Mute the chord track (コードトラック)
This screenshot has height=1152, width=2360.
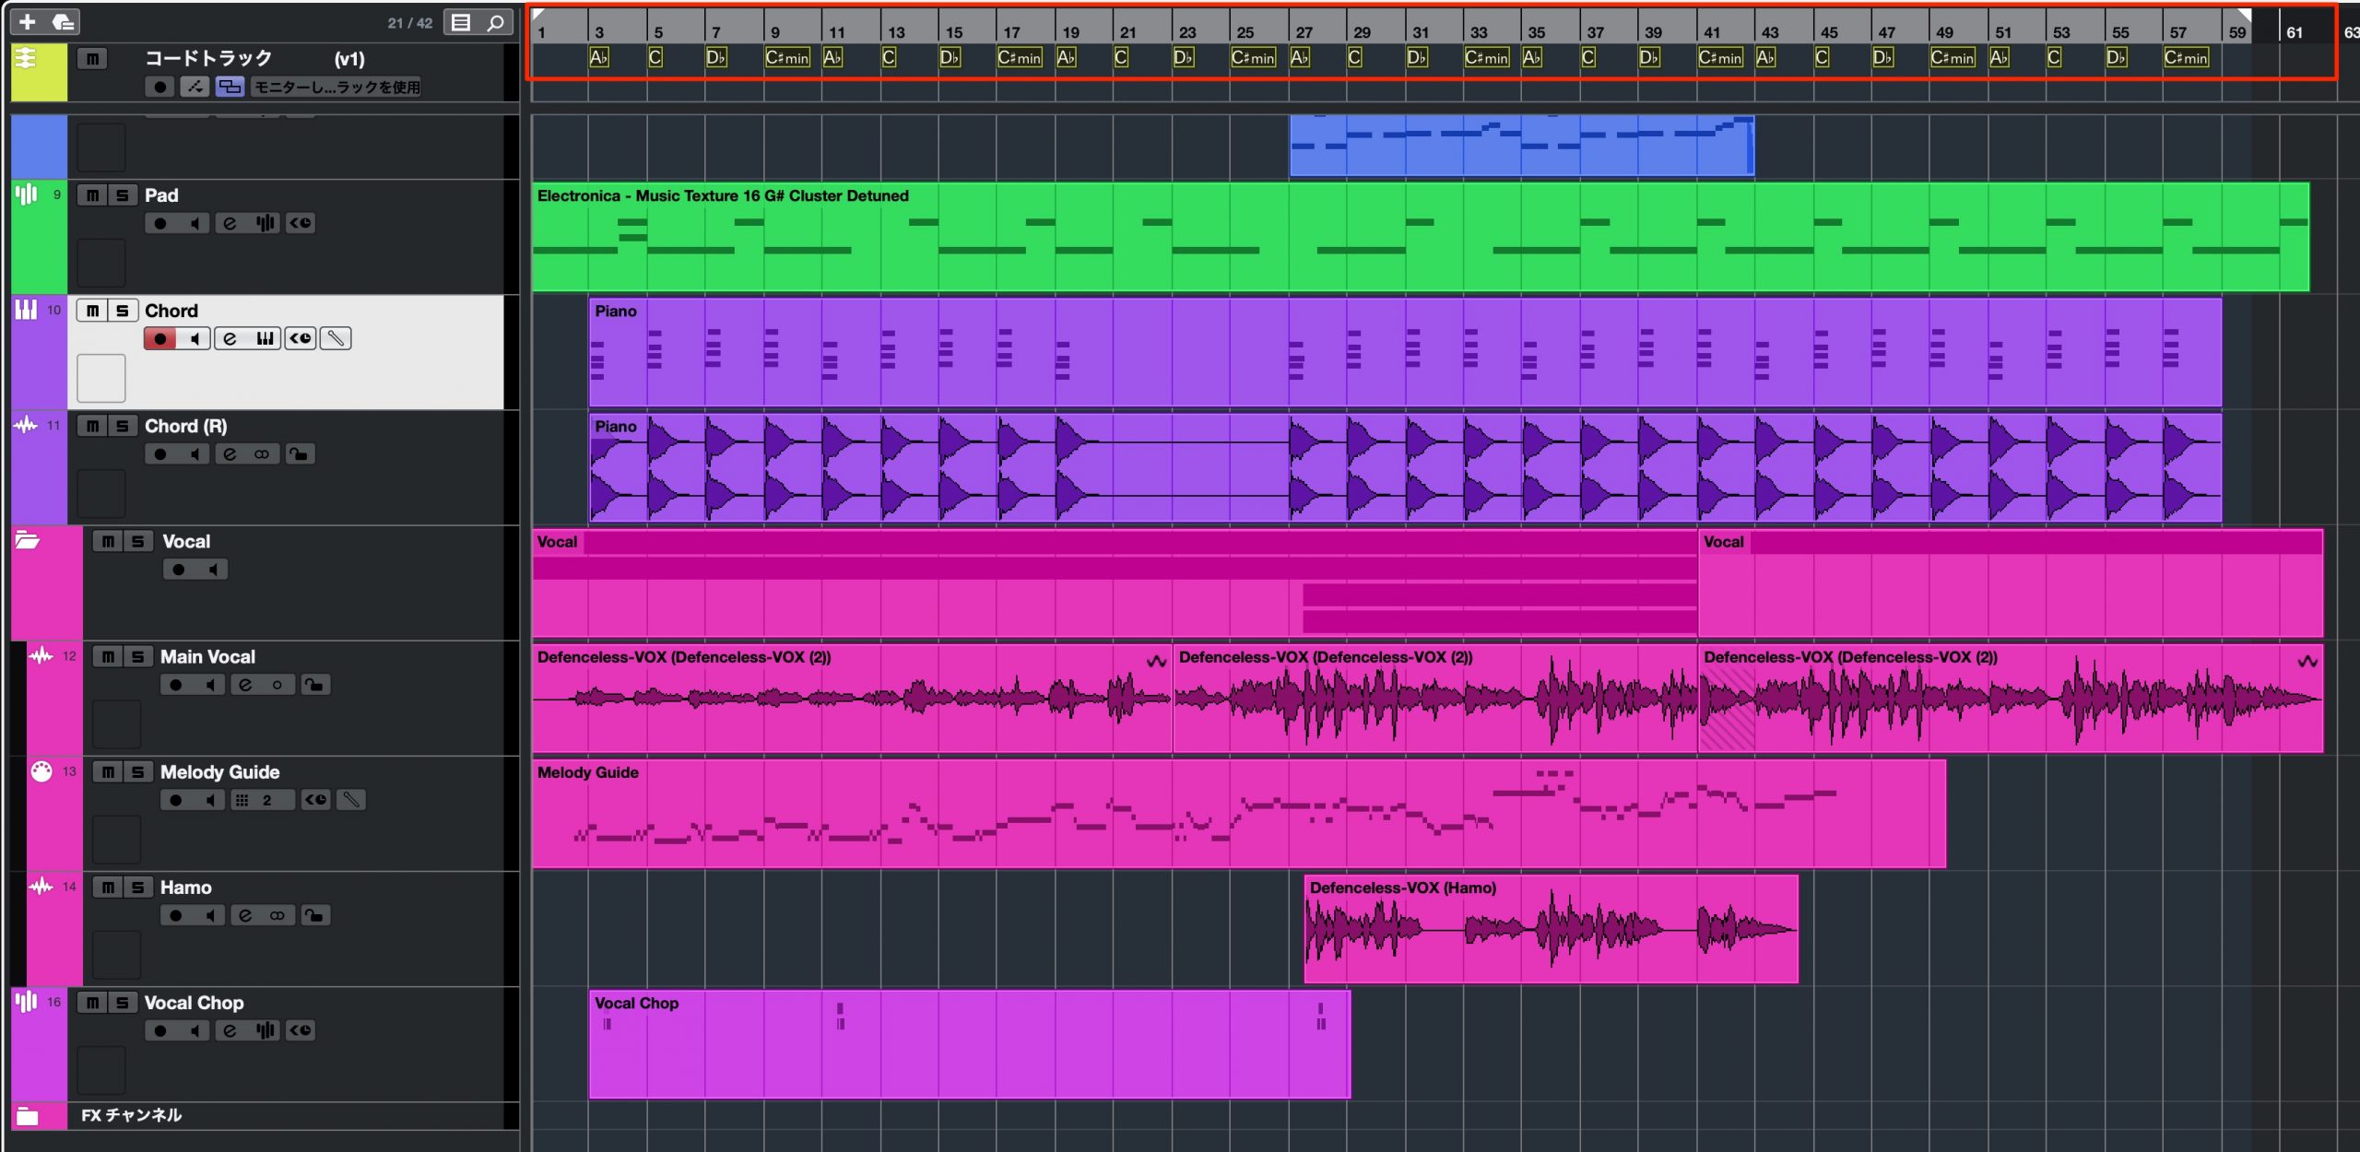(x=92, y=59)
